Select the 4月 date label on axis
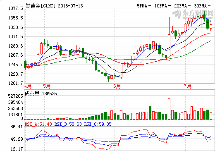Viewport: 215px width, 151px height. 28,86
